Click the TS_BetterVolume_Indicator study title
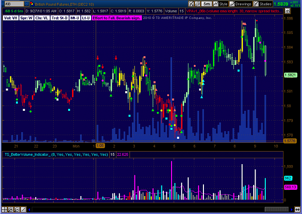Image resolution: width=302 pixels, height=214 pixels. (x=56, y=154)
